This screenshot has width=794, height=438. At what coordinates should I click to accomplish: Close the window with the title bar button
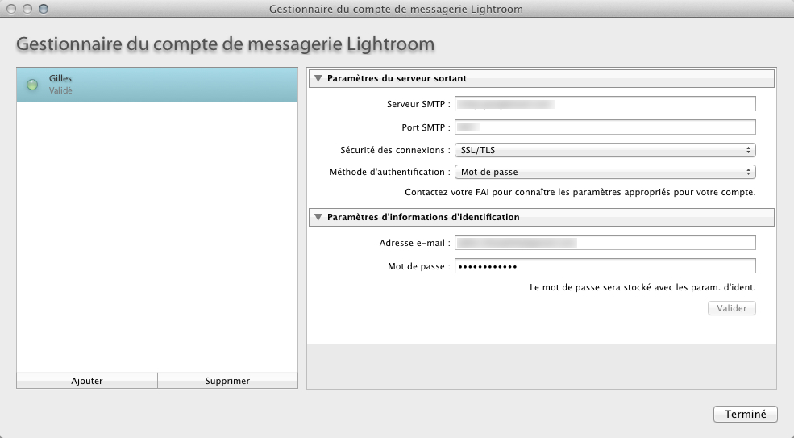click(x=11, y=9)
